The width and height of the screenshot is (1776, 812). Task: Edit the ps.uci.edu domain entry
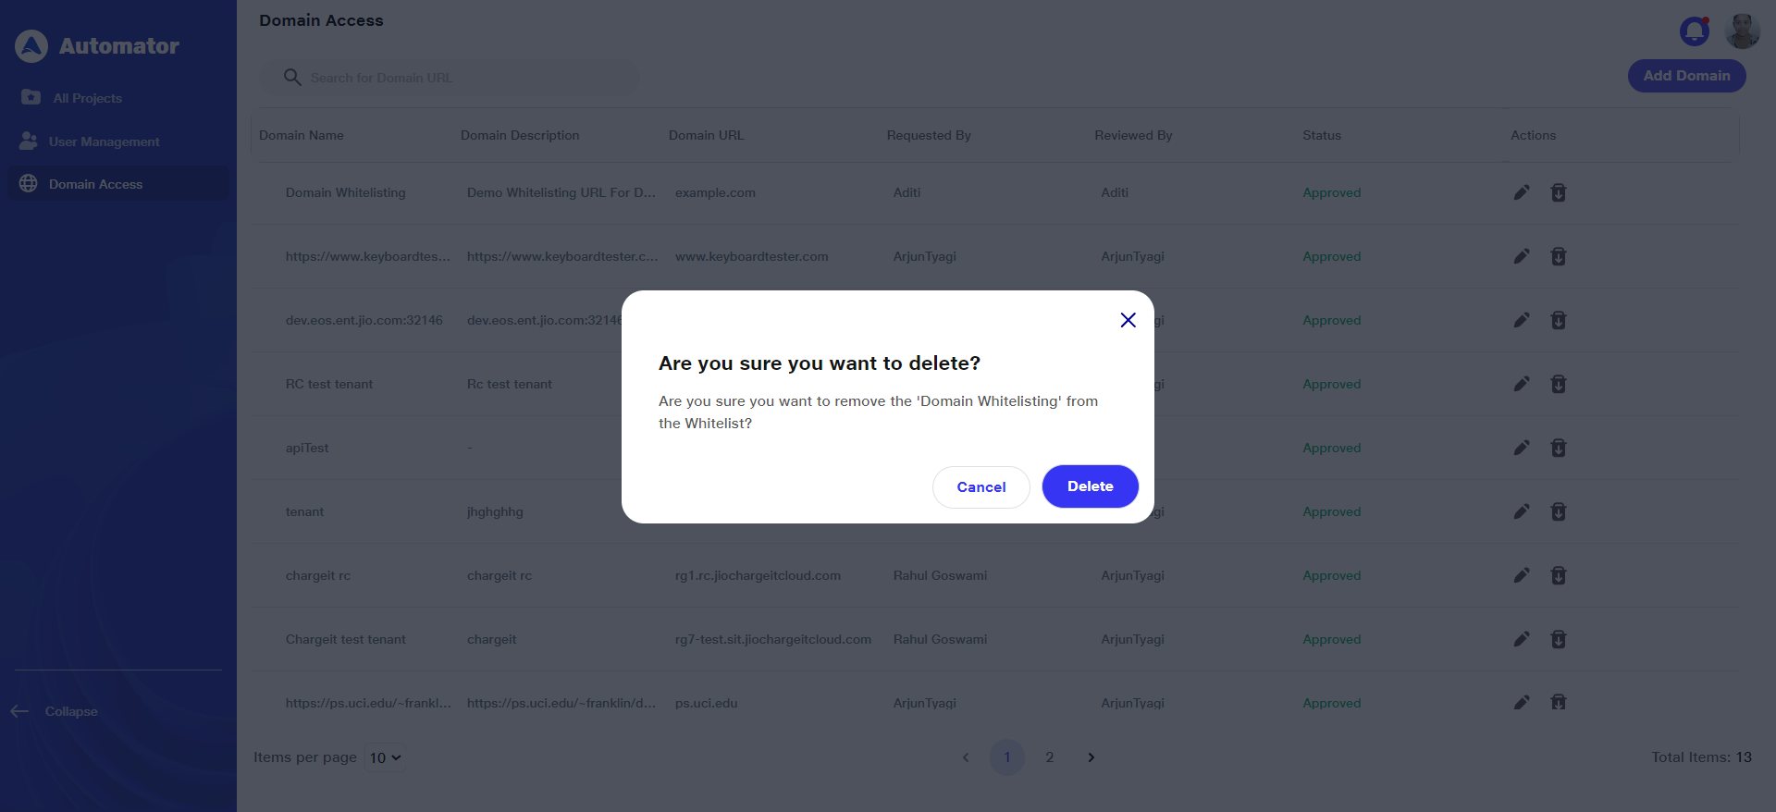(1522, 703)
